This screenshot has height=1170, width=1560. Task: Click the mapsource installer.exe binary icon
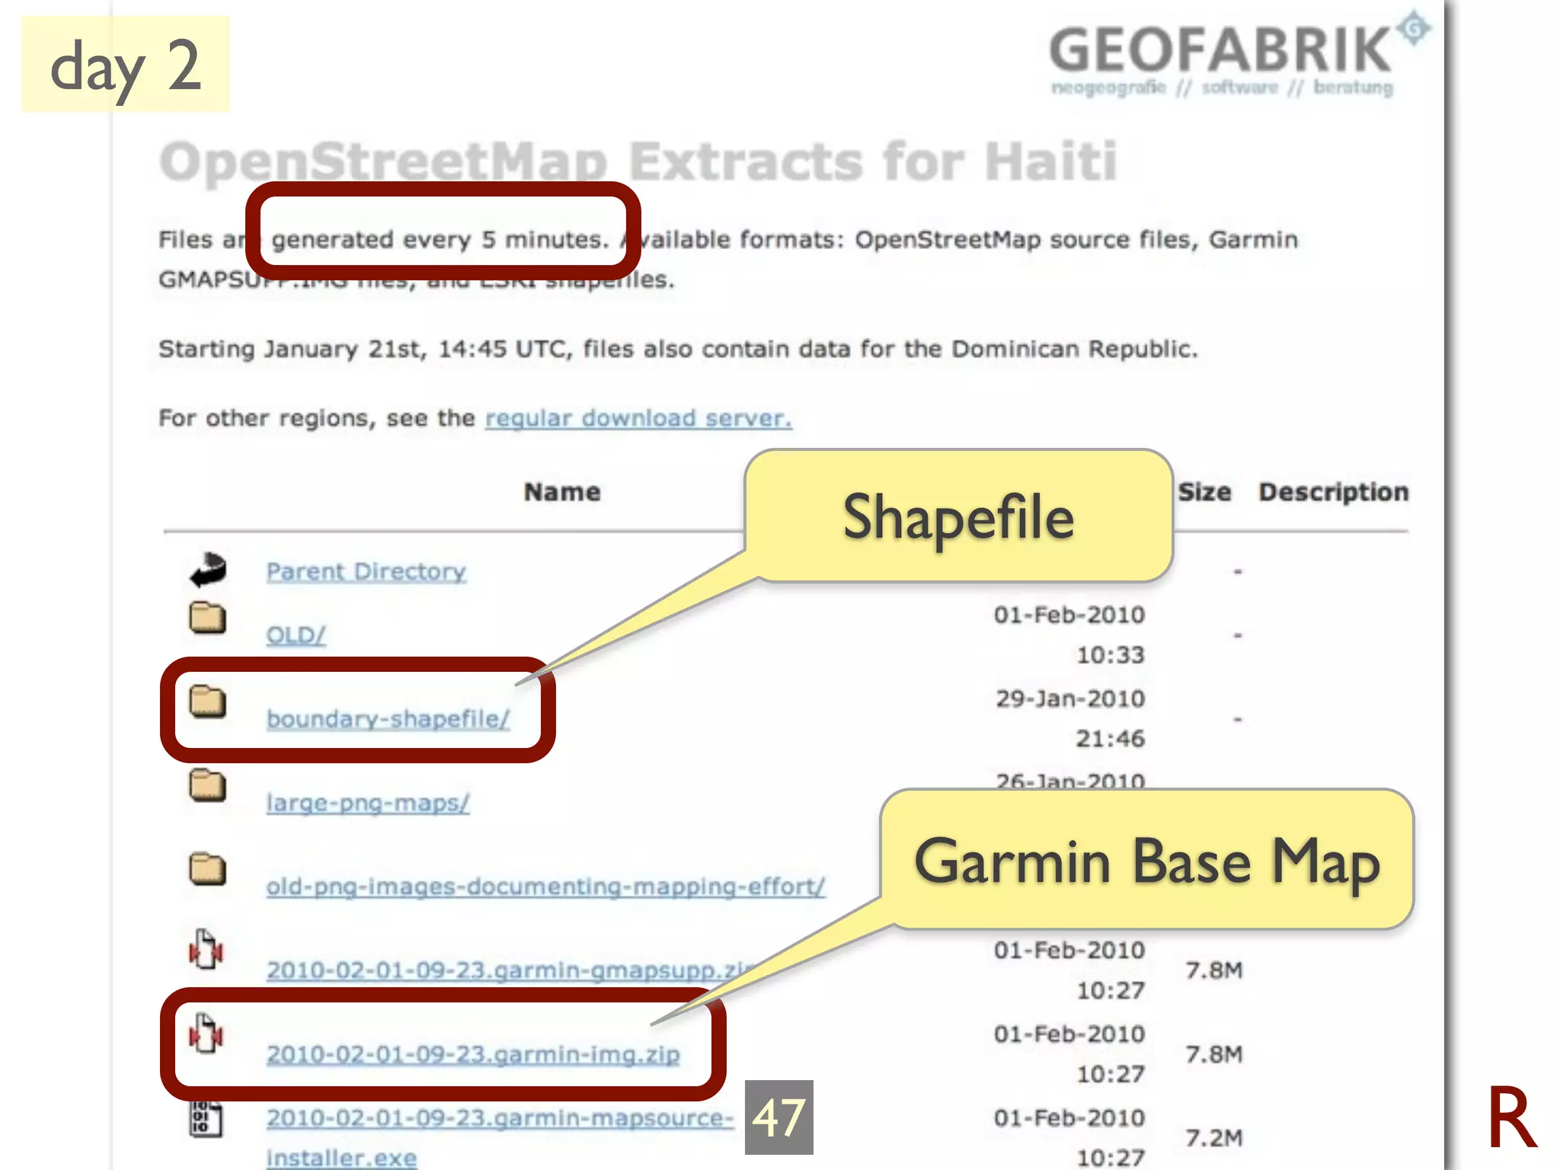pos(206,1118)
